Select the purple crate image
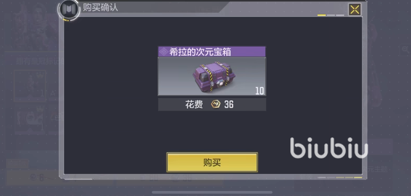This screenshot has width=411, height=196. point(214,76)
